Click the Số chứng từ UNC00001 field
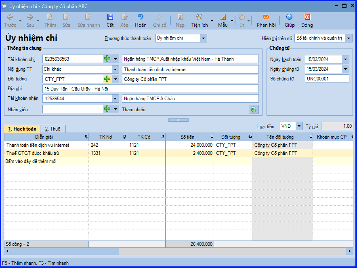Viewport: 357px width, 268px height. (327, 79)
